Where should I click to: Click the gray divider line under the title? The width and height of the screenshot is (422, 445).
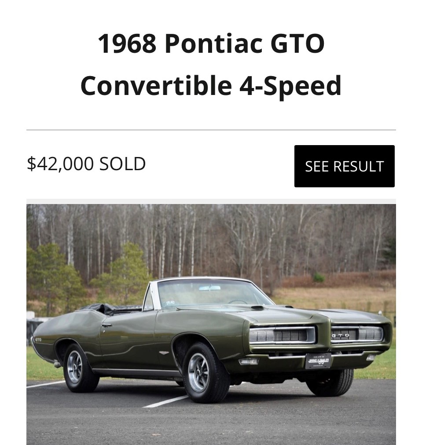pyautogui.click(x=211, y=130)
